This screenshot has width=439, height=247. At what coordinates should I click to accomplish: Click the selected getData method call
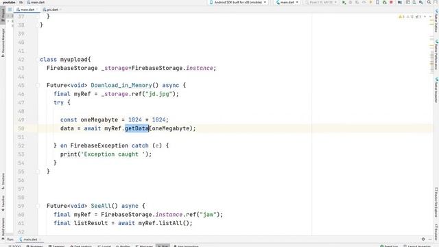click(x=137, y=128)
